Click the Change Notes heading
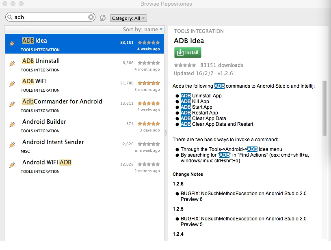 (x=188, y=174)
